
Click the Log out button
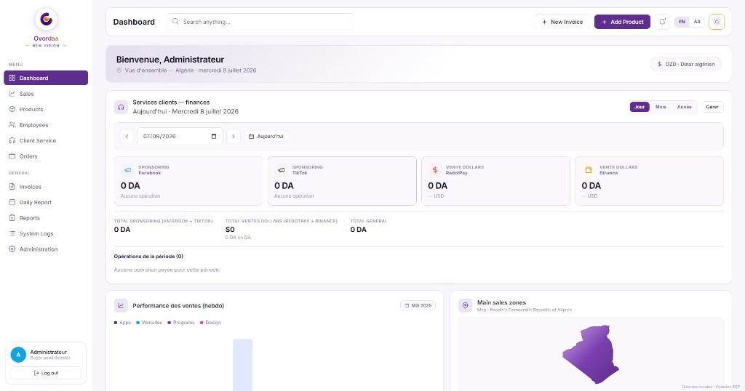tap(46, 373)
